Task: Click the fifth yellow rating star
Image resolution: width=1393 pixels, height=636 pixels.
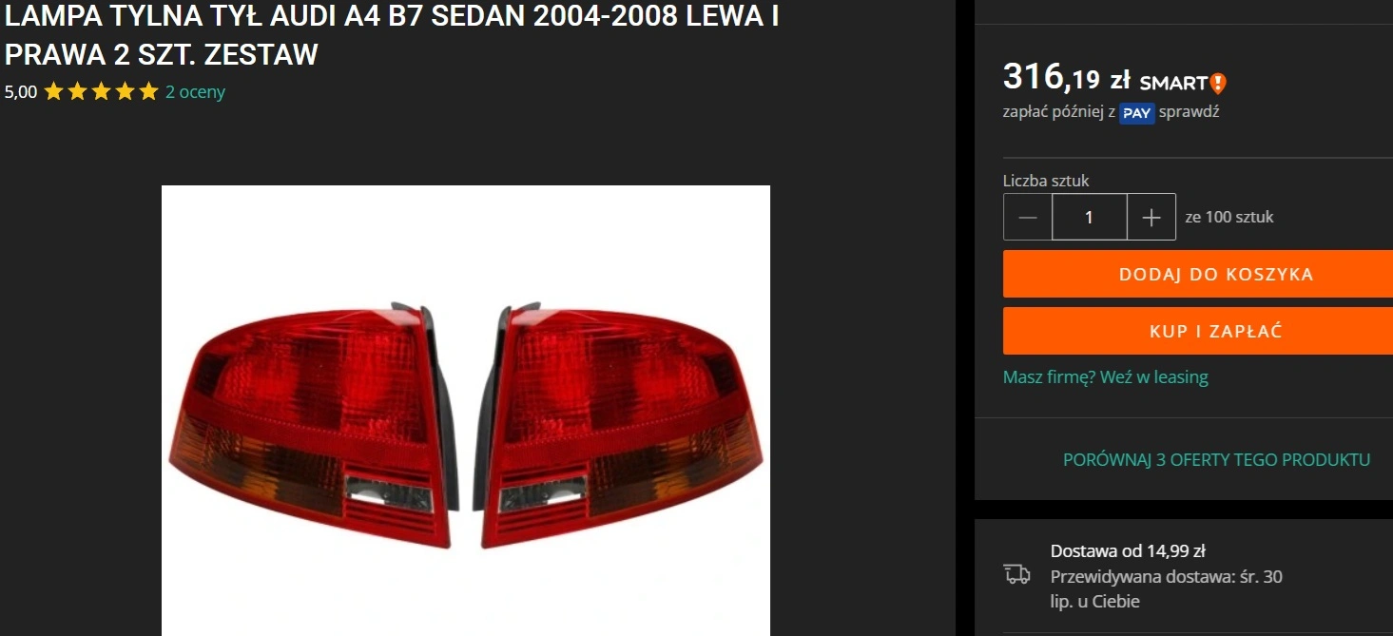Action: [148, 92]
